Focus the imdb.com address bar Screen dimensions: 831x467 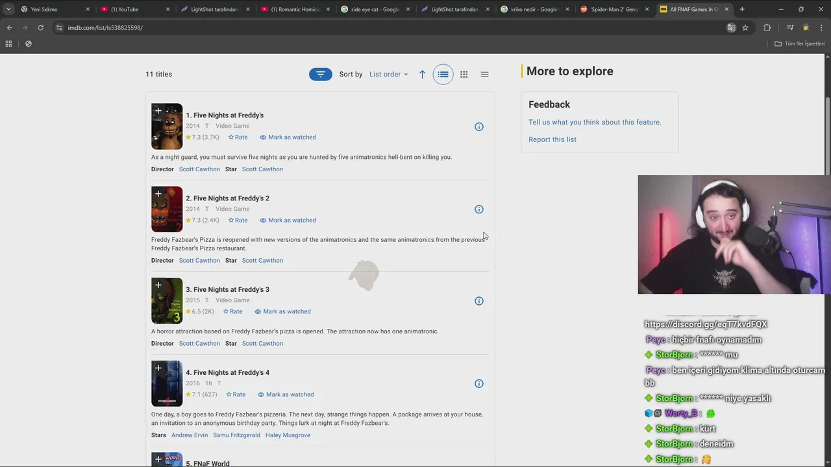pyautogui.click(x=390, y=28)
